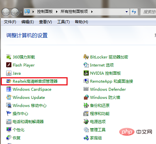This screenshot has height=144, width=156.
Task: Open 管理工具 link text
Action: coord(98,129)
